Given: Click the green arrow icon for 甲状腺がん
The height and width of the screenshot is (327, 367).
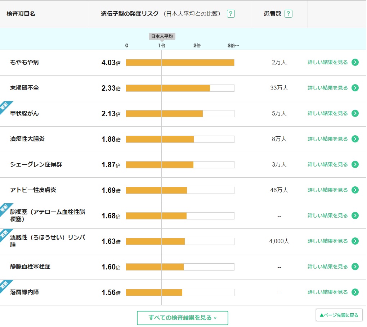Looking at the screenshot, I should 355,114.
